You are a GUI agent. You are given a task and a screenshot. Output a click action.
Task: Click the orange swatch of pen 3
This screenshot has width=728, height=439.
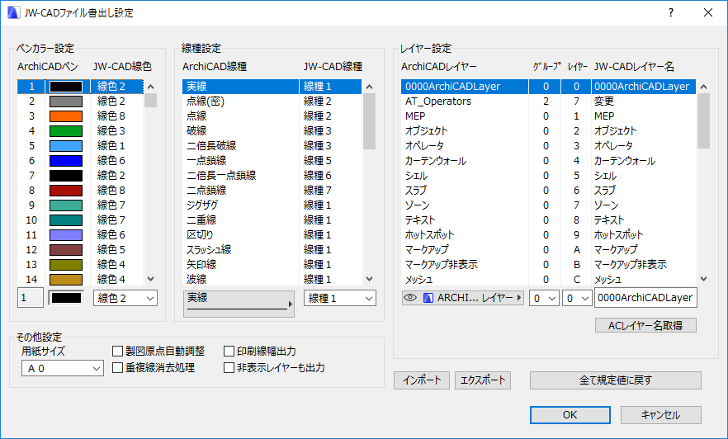[66, 116]
